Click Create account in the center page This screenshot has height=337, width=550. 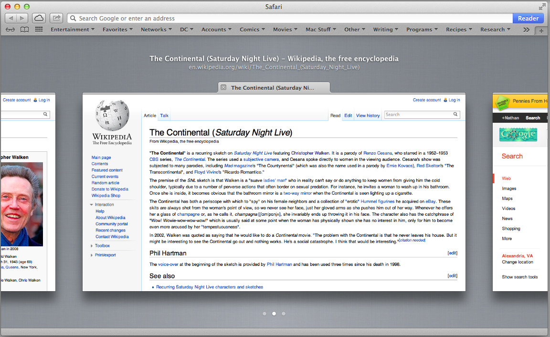coord(426,100)
